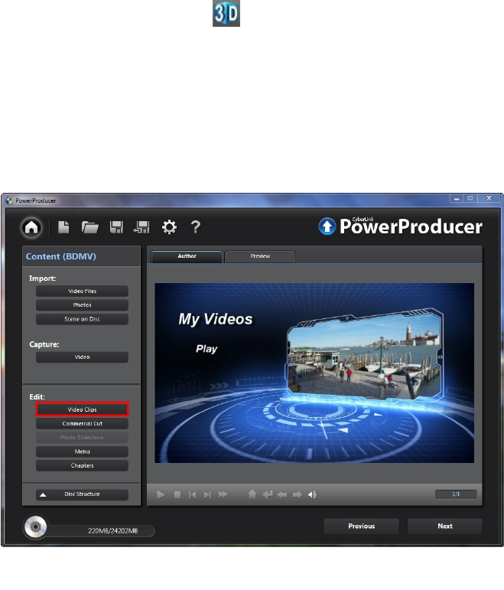The width and height of the screenshot is (504, 590).
Task: Stop the preview playback
Action: click(x=177, y=494)
